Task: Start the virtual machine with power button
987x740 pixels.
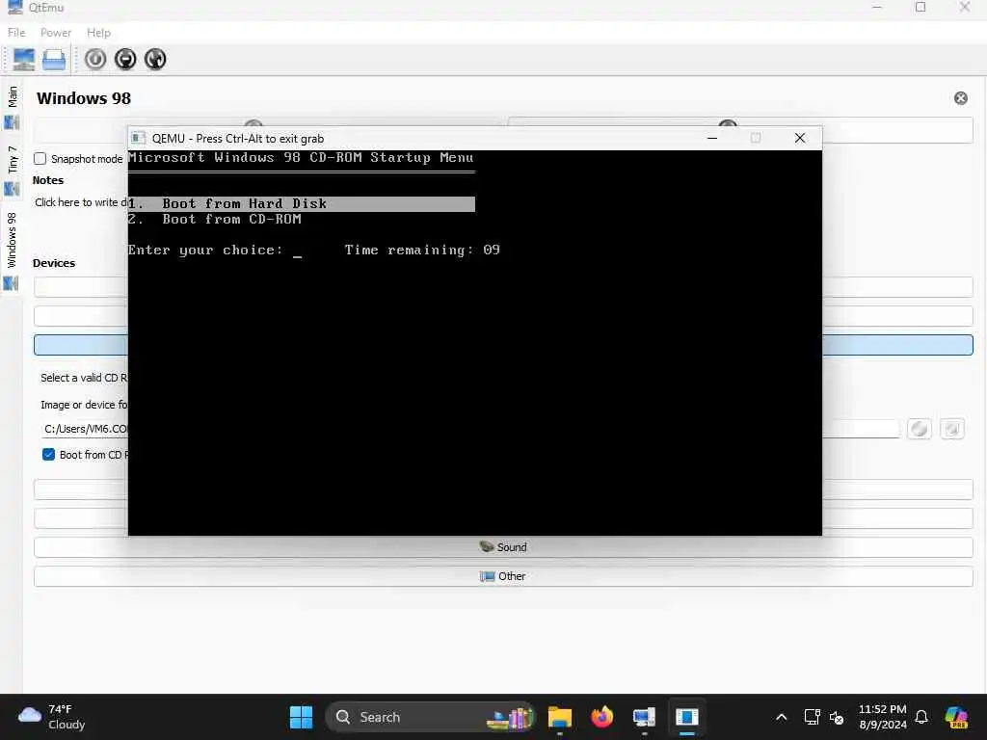Action: [x=95, y=59]
